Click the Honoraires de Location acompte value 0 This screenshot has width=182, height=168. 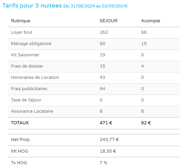142,77
